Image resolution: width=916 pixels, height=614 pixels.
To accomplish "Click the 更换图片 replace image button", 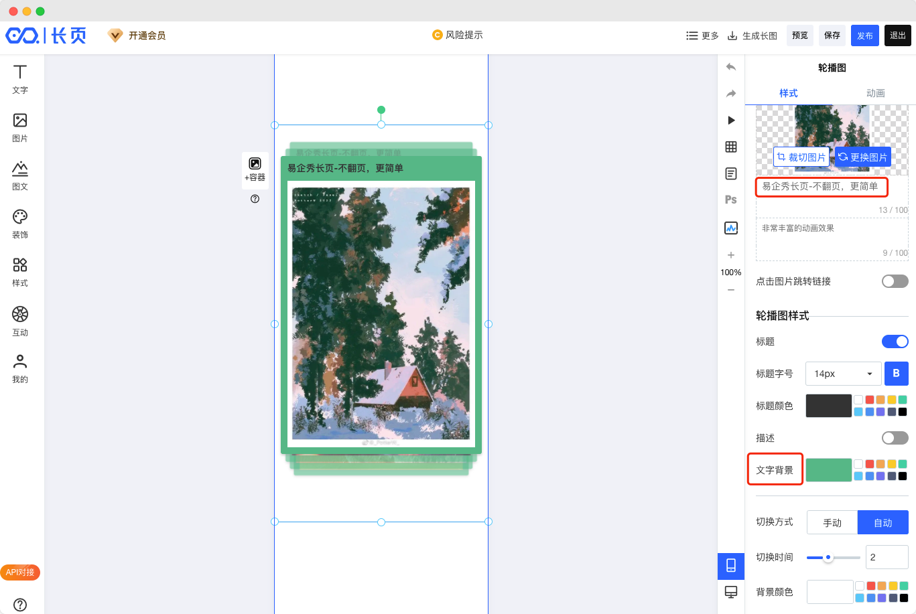I will pos(863,157).
